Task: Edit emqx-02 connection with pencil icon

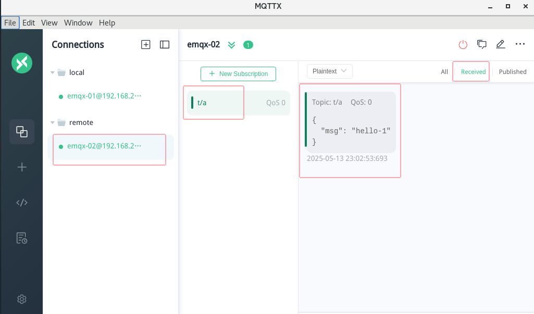Action: [x=500, y=44]
